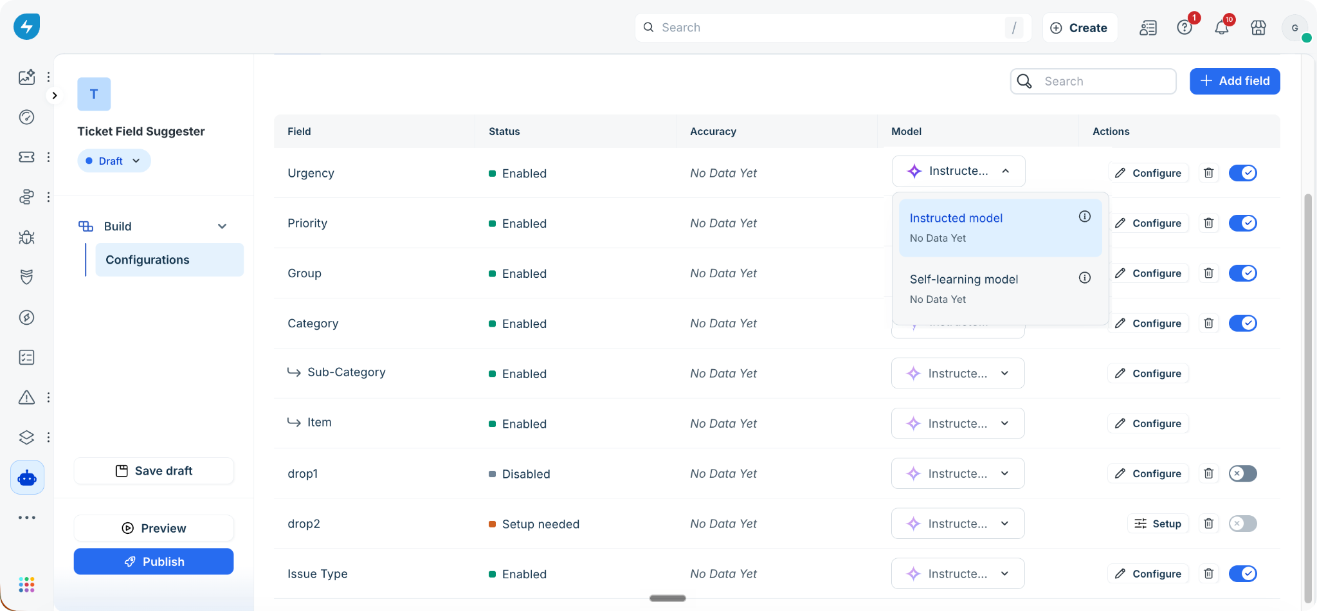Expand the Draft status dropdown
This screenshot has width=1317, height=611.
click(114, 161)
